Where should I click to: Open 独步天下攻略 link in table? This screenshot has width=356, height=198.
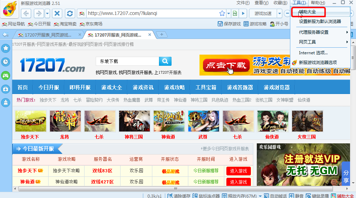(x=66, y=171)
